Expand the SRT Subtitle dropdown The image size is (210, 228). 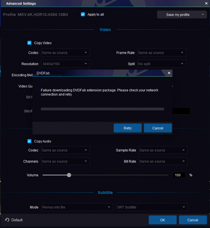click(x=152, y=207)
